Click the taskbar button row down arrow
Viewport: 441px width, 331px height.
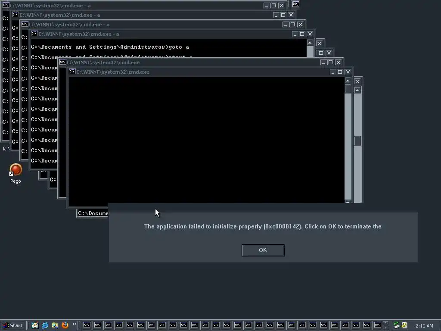[x=385, y=328]
